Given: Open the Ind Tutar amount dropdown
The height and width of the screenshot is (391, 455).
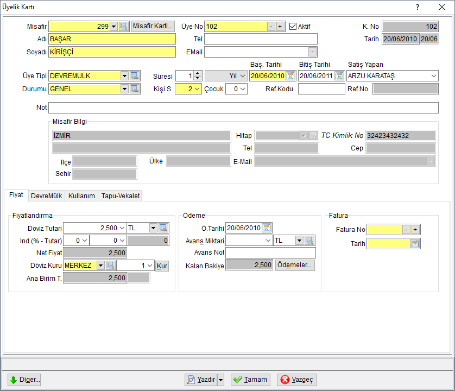Looking at the screenshot, I should click(x=122, y=241).
